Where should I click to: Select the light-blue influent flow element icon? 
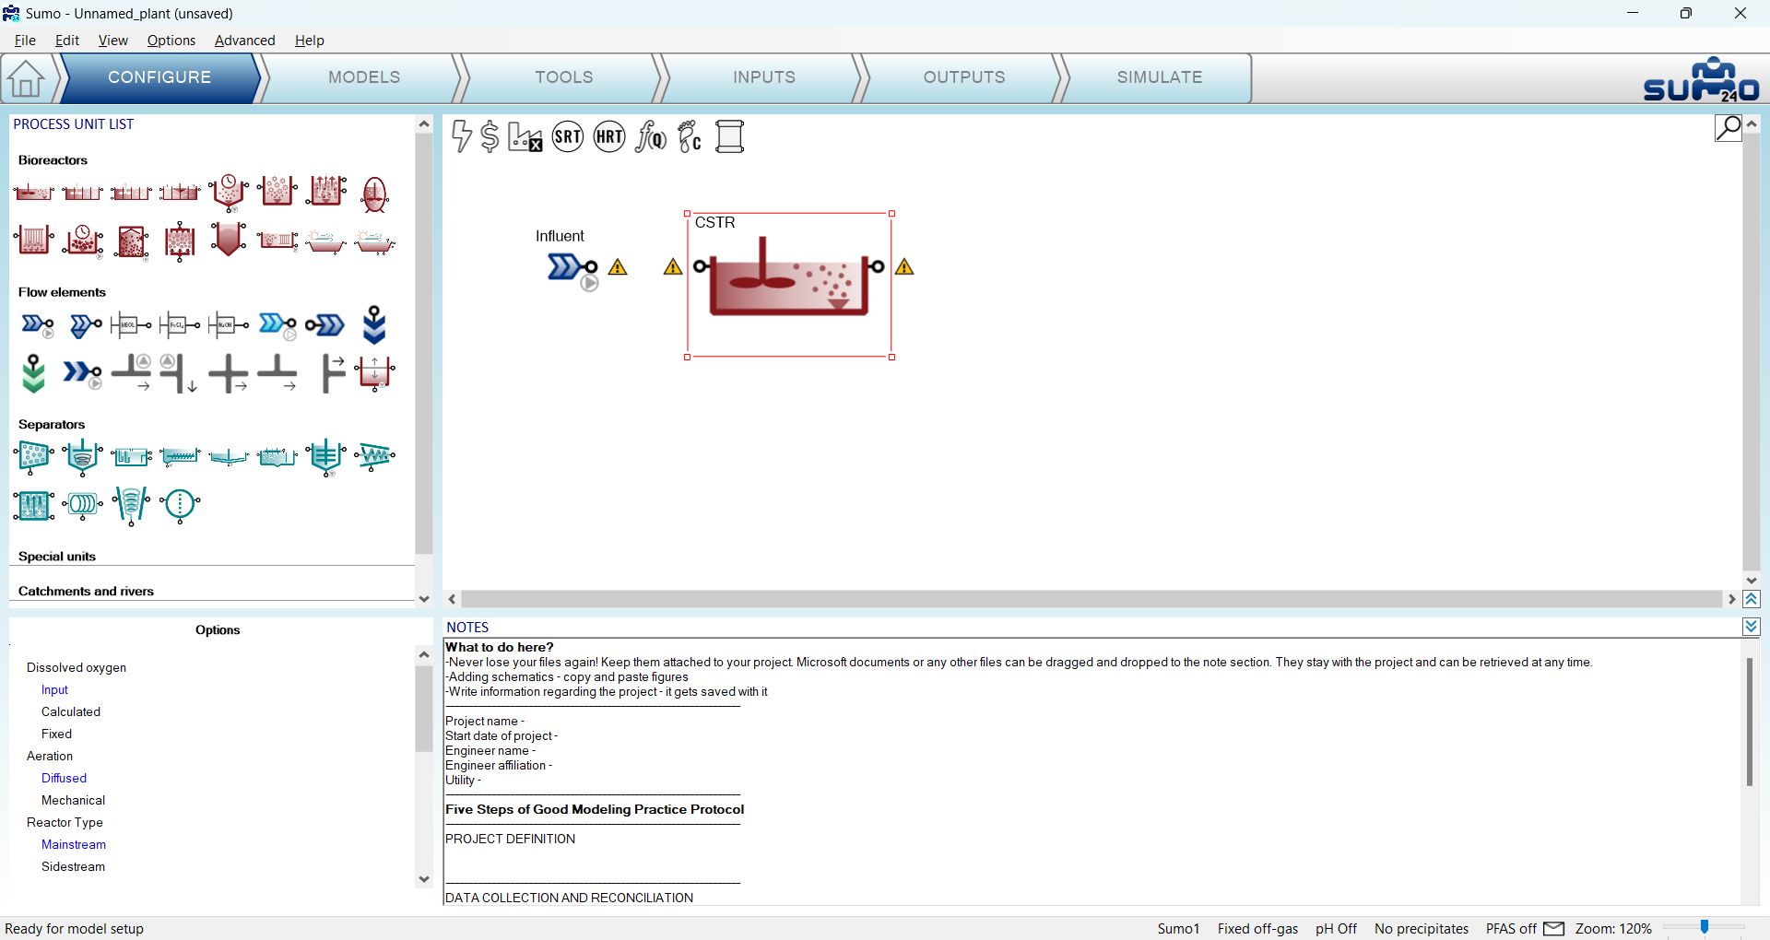pos(277,324)
